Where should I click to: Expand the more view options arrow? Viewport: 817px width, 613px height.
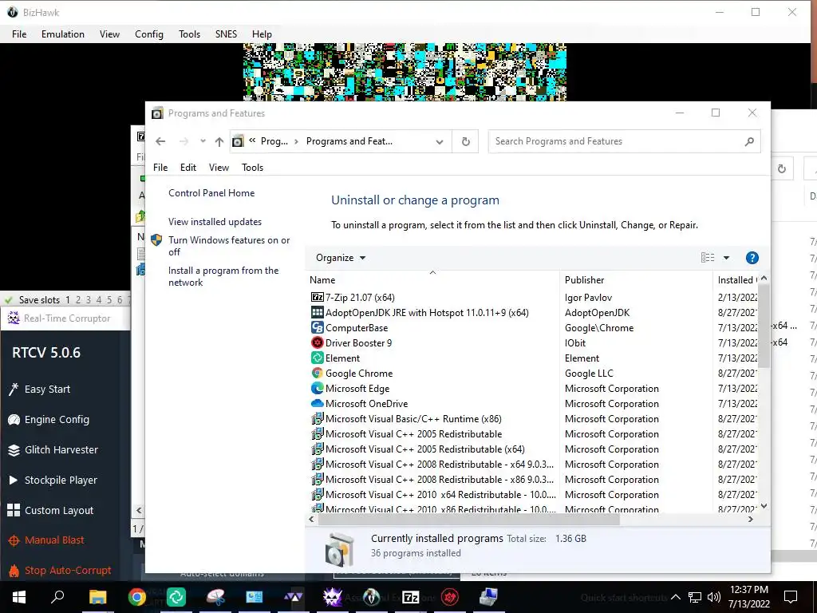point(726,258)
